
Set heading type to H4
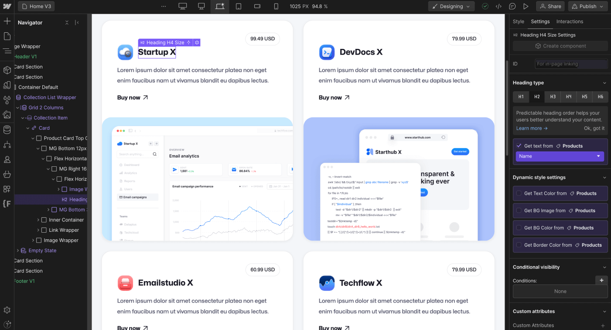(x=569, y=97)
